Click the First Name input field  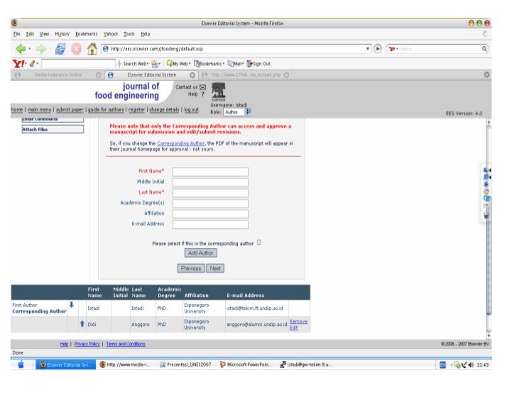[x=210, y=171]
